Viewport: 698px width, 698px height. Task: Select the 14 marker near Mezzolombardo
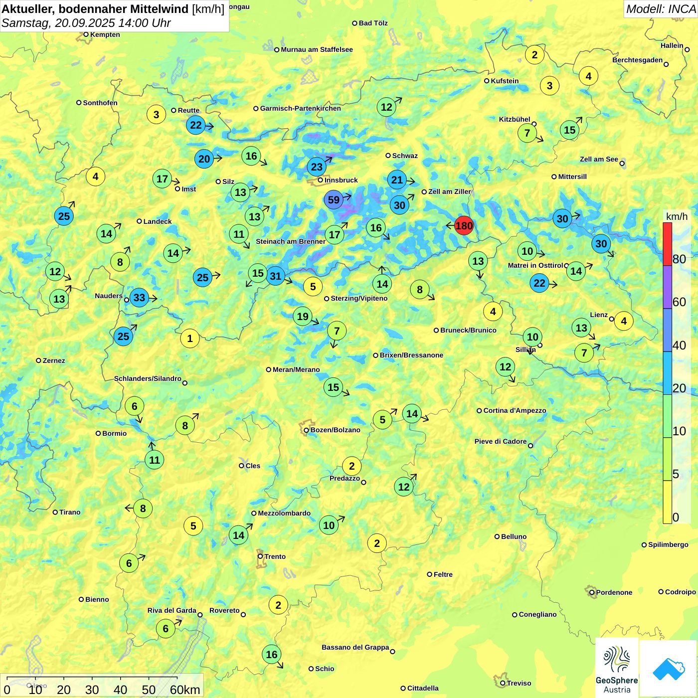point(239,535)
